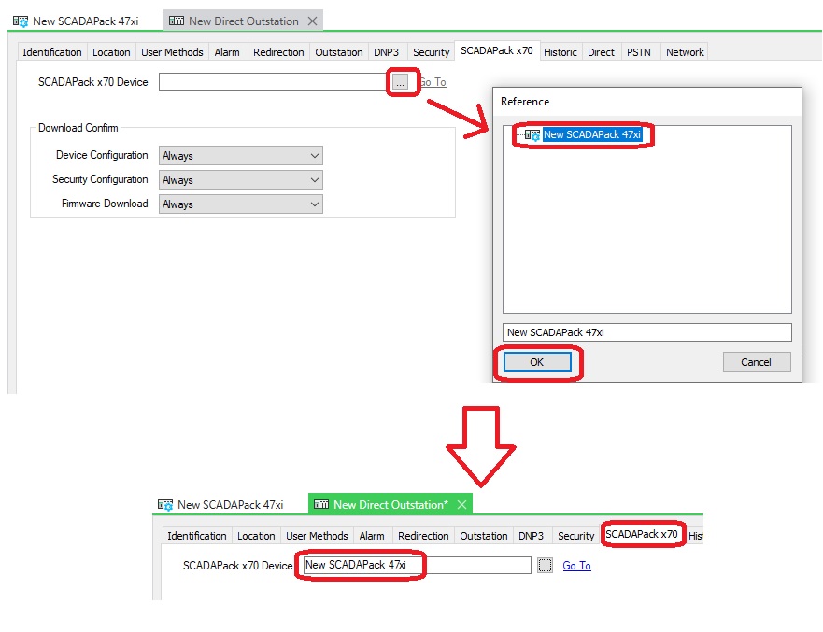Open the lower Redirection tab
This screenshot has width=823, height=632.
click(423, 536)
